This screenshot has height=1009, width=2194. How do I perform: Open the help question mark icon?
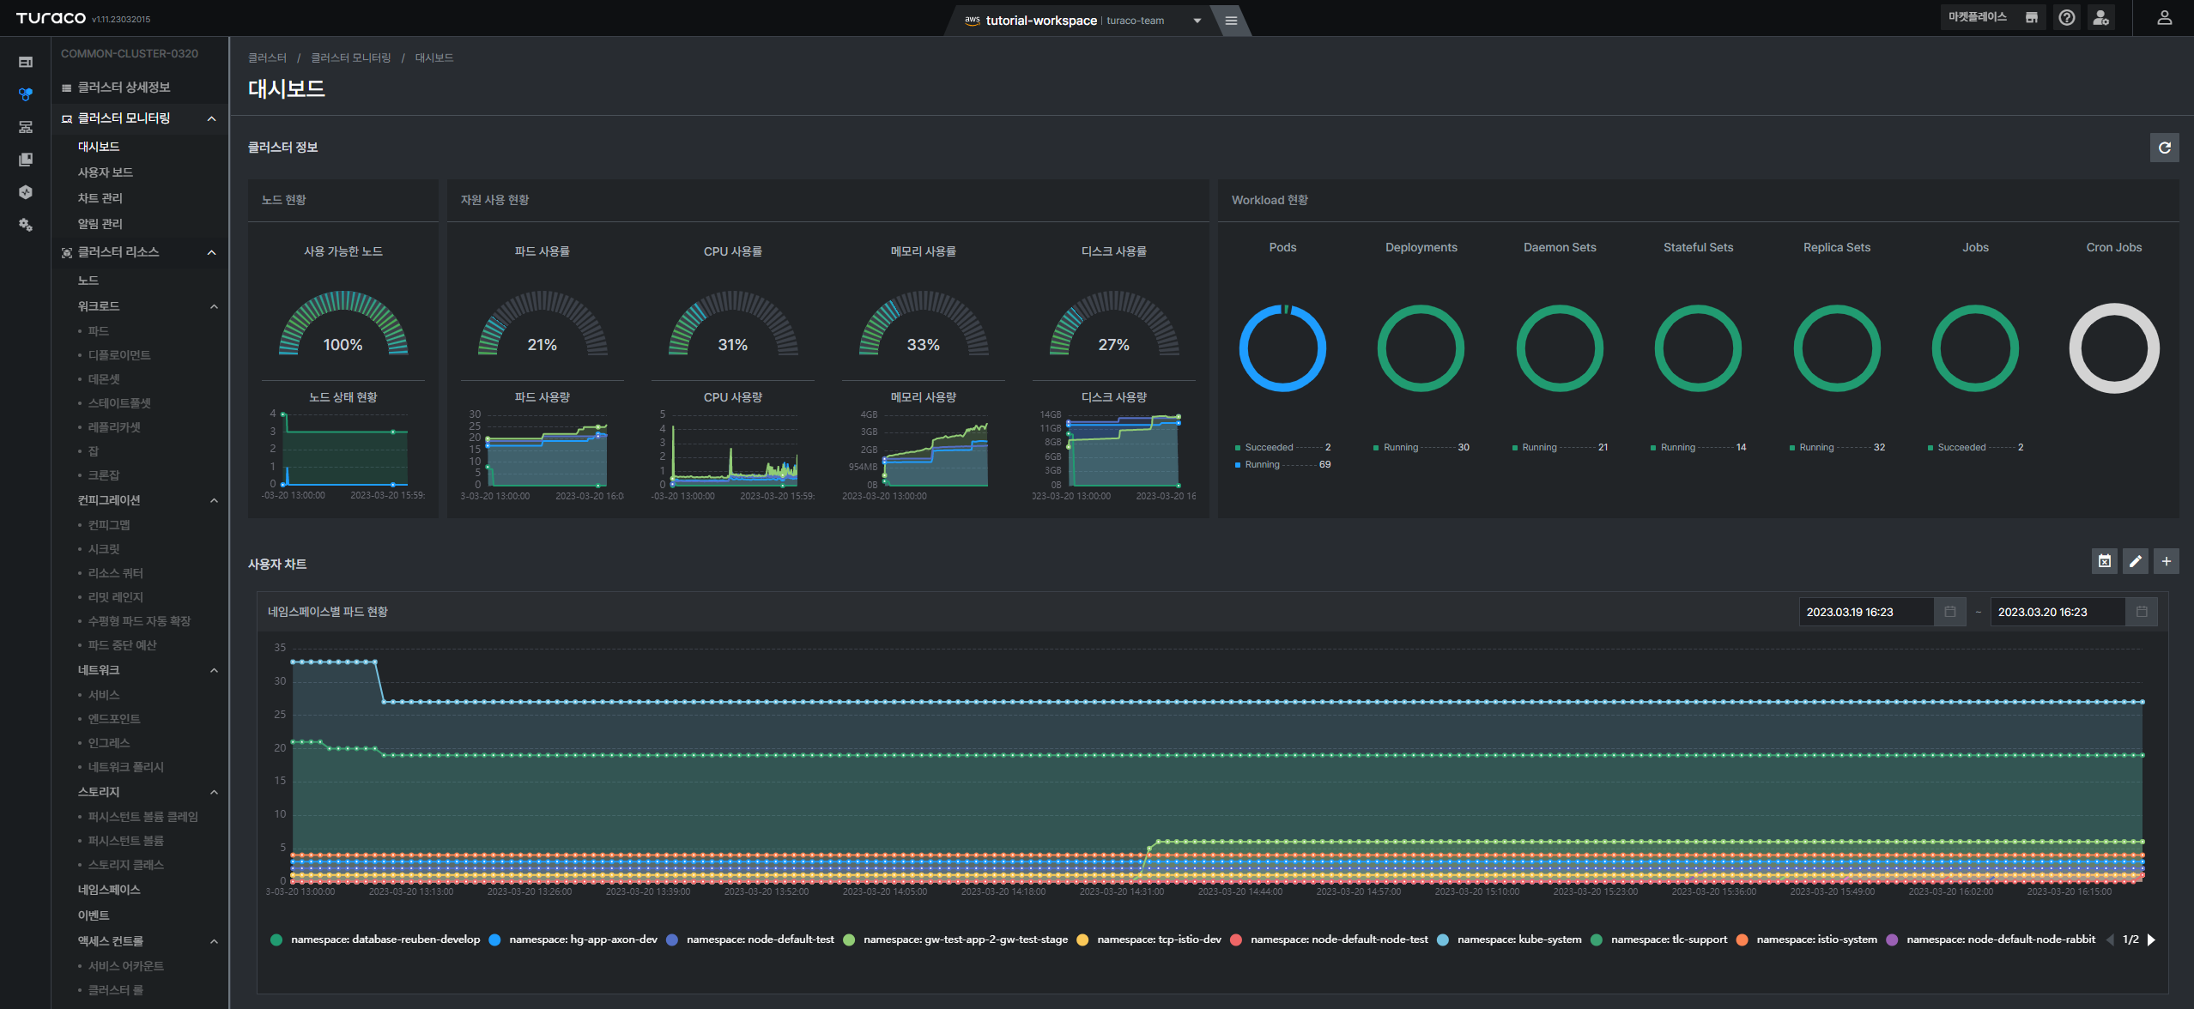[2066, 18]
